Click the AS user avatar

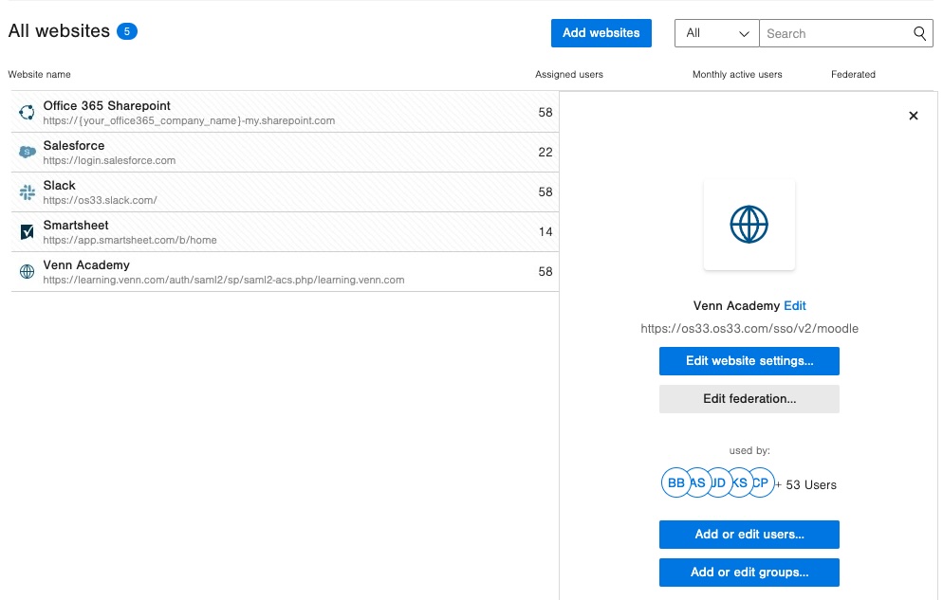click(x=699, y=482)
